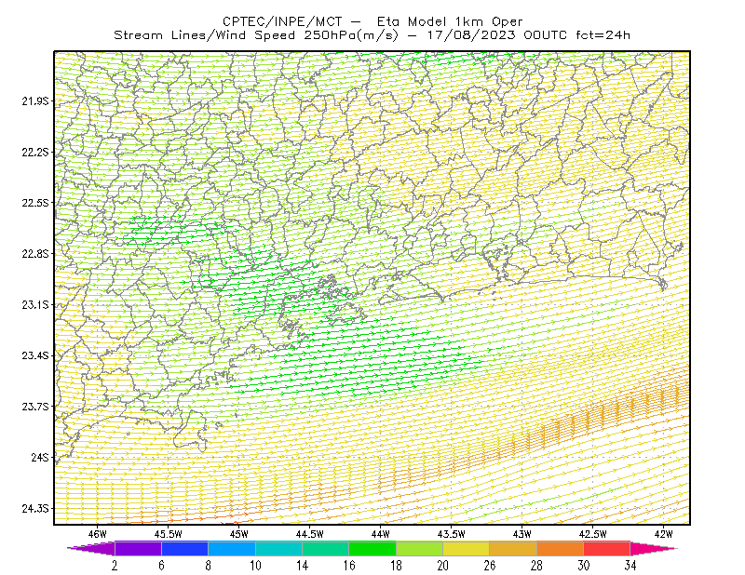Select the gold 26-28 legend swatch
745x575 pixels.
513,548
